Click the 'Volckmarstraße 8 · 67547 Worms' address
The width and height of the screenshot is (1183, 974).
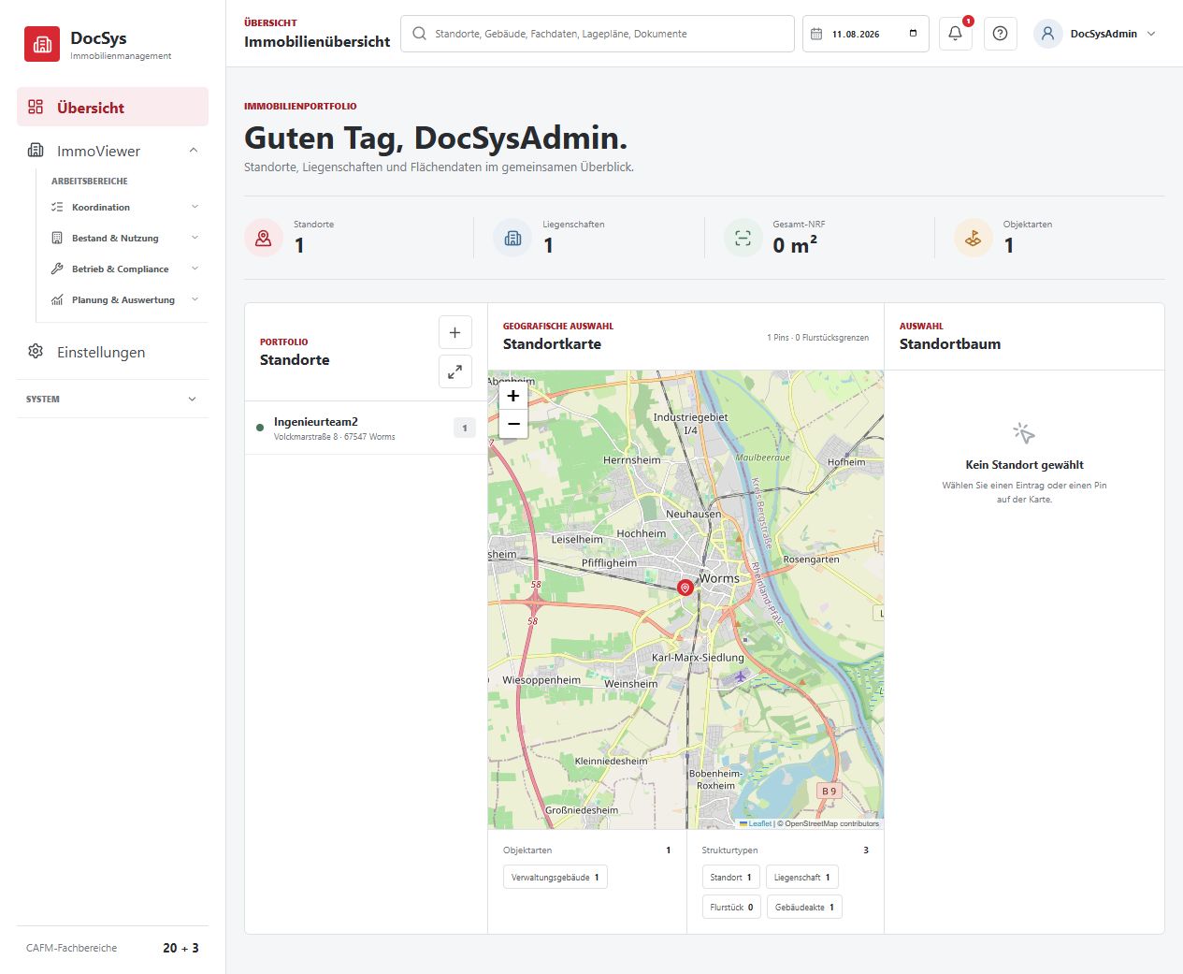coord(334,437)
